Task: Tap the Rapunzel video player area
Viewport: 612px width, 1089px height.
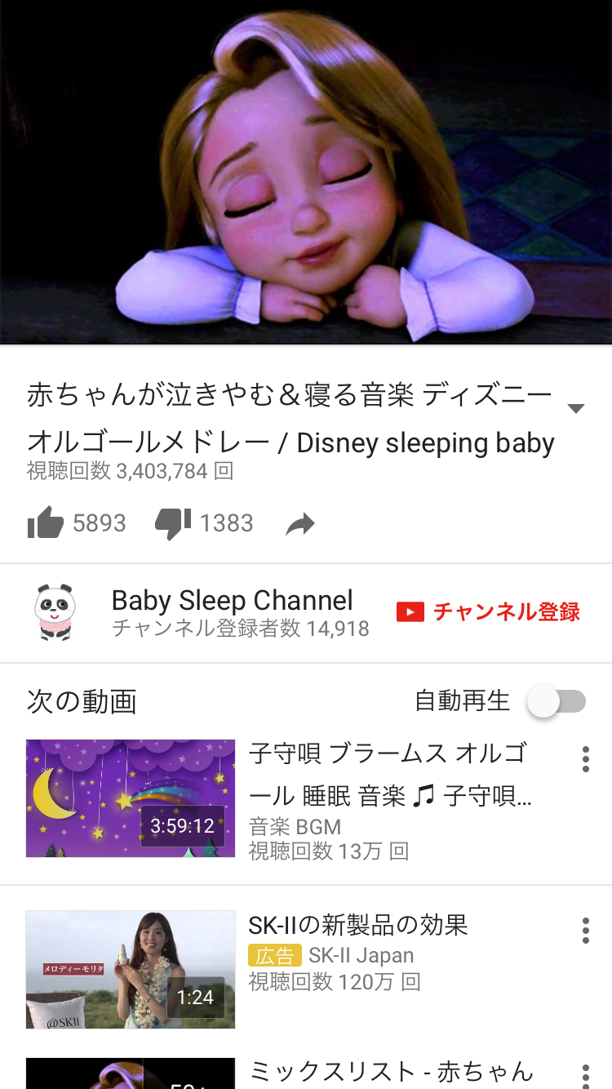Action: [306, 172]
